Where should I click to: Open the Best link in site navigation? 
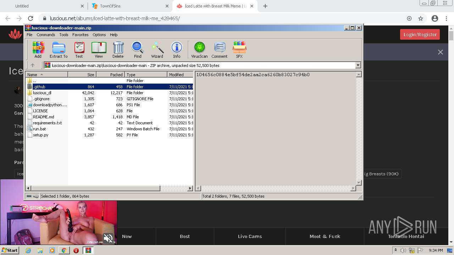coord(185,236)
